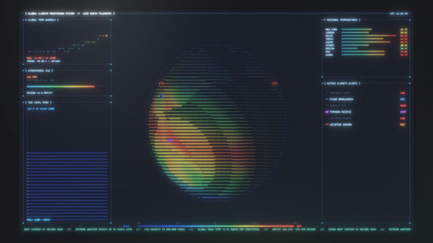Click the Delhi temperature bar
This screenshot has height=243, width=433.
[x=369, y=36]
